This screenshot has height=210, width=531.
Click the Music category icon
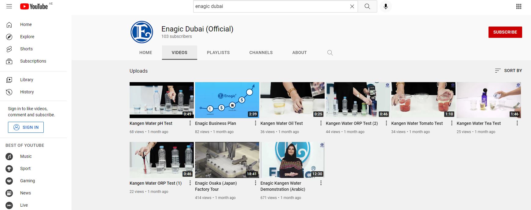pos(9,156)
